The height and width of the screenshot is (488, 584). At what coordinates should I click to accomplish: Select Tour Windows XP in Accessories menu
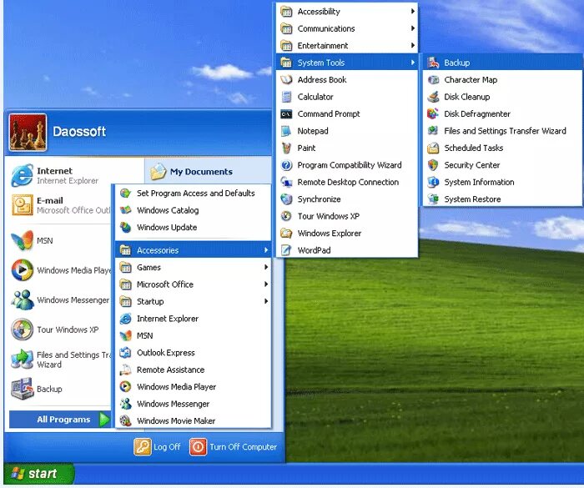[347, 216]
